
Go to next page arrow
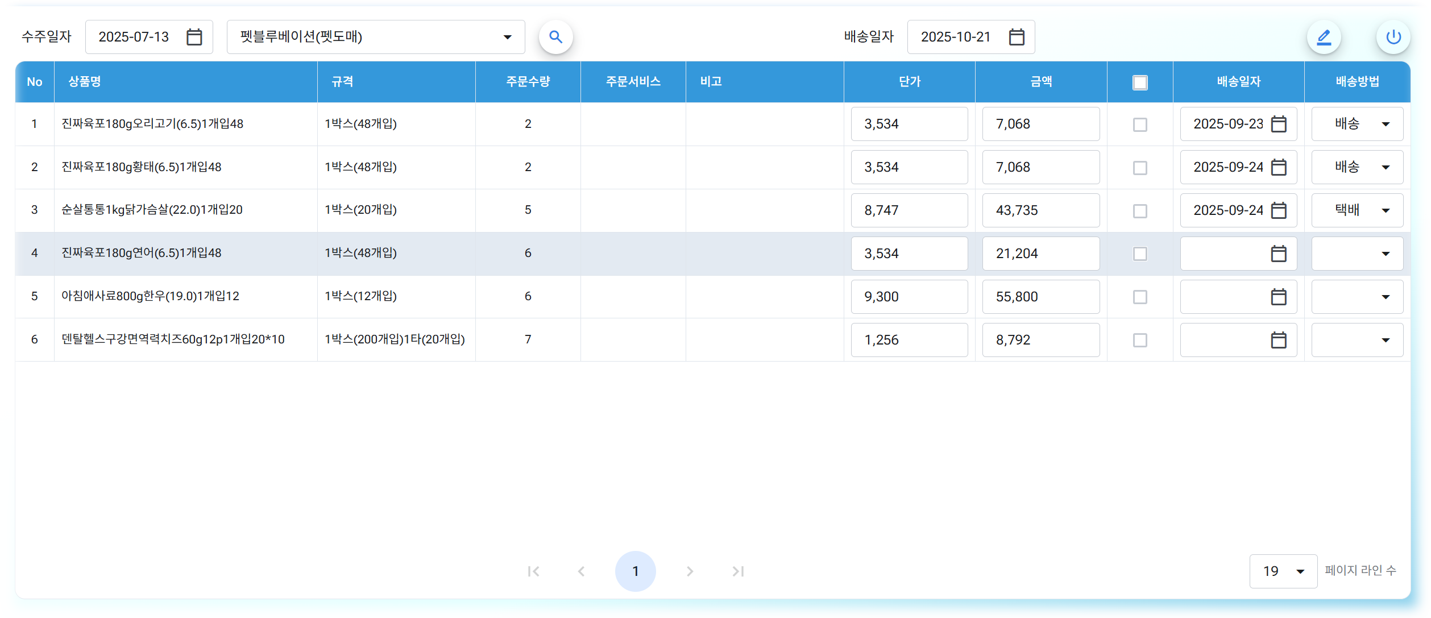[689, 571]
